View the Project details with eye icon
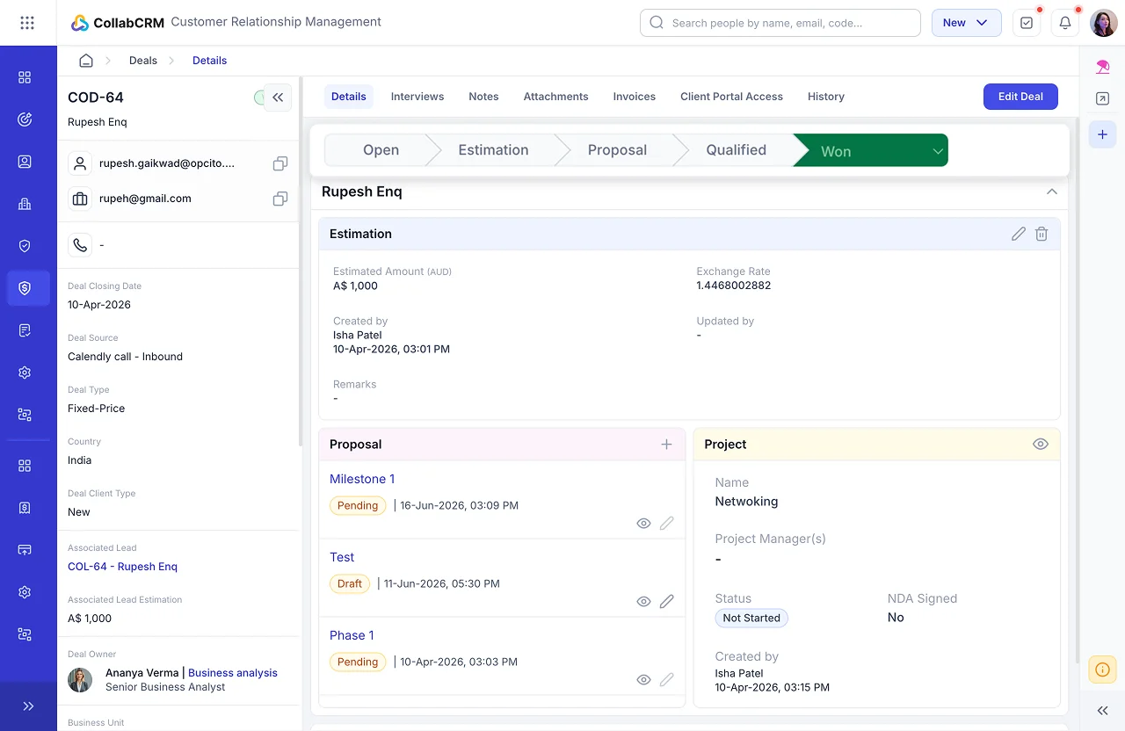Image resolution: width=1125 pixels, height=731 pixels. coord(1041,445)
